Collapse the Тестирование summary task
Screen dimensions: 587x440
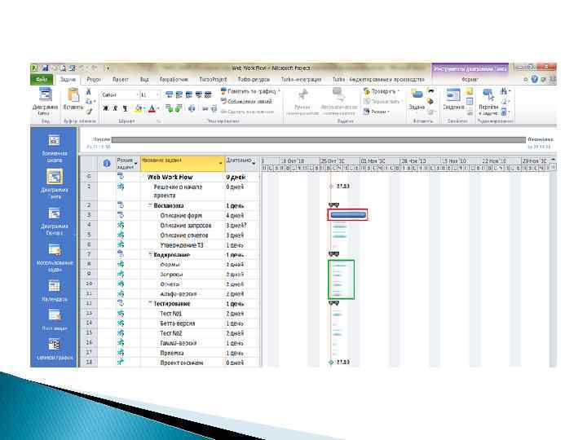click(150, 303)
